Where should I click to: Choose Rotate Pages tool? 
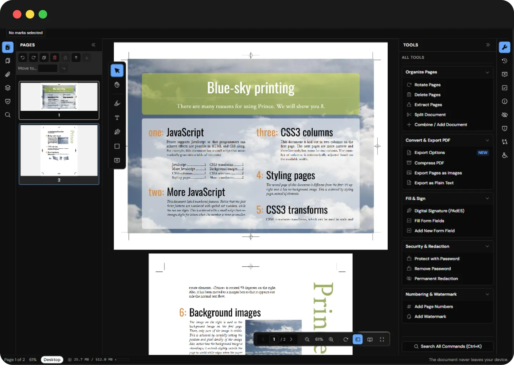[448, 85]
